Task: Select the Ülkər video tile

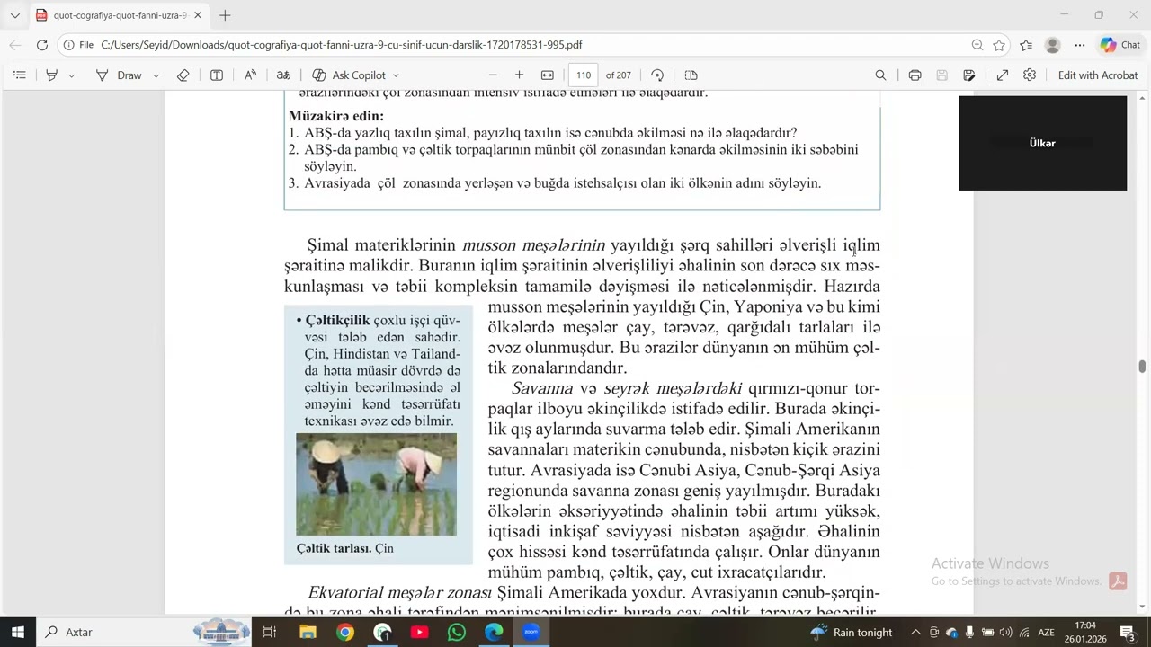Action: (1042, 143)
